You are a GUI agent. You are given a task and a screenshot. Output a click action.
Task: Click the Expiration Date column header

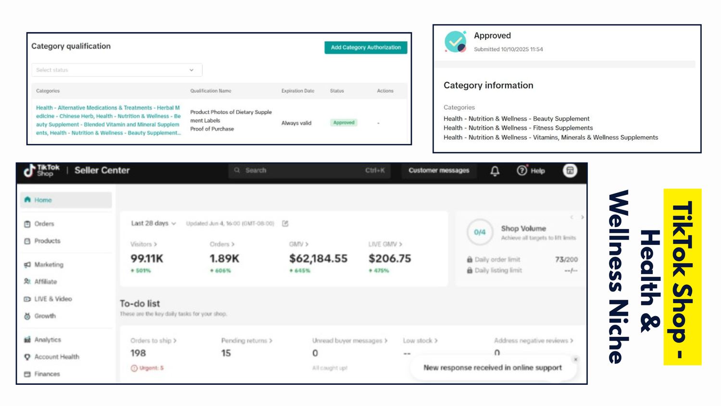(298, 91)
